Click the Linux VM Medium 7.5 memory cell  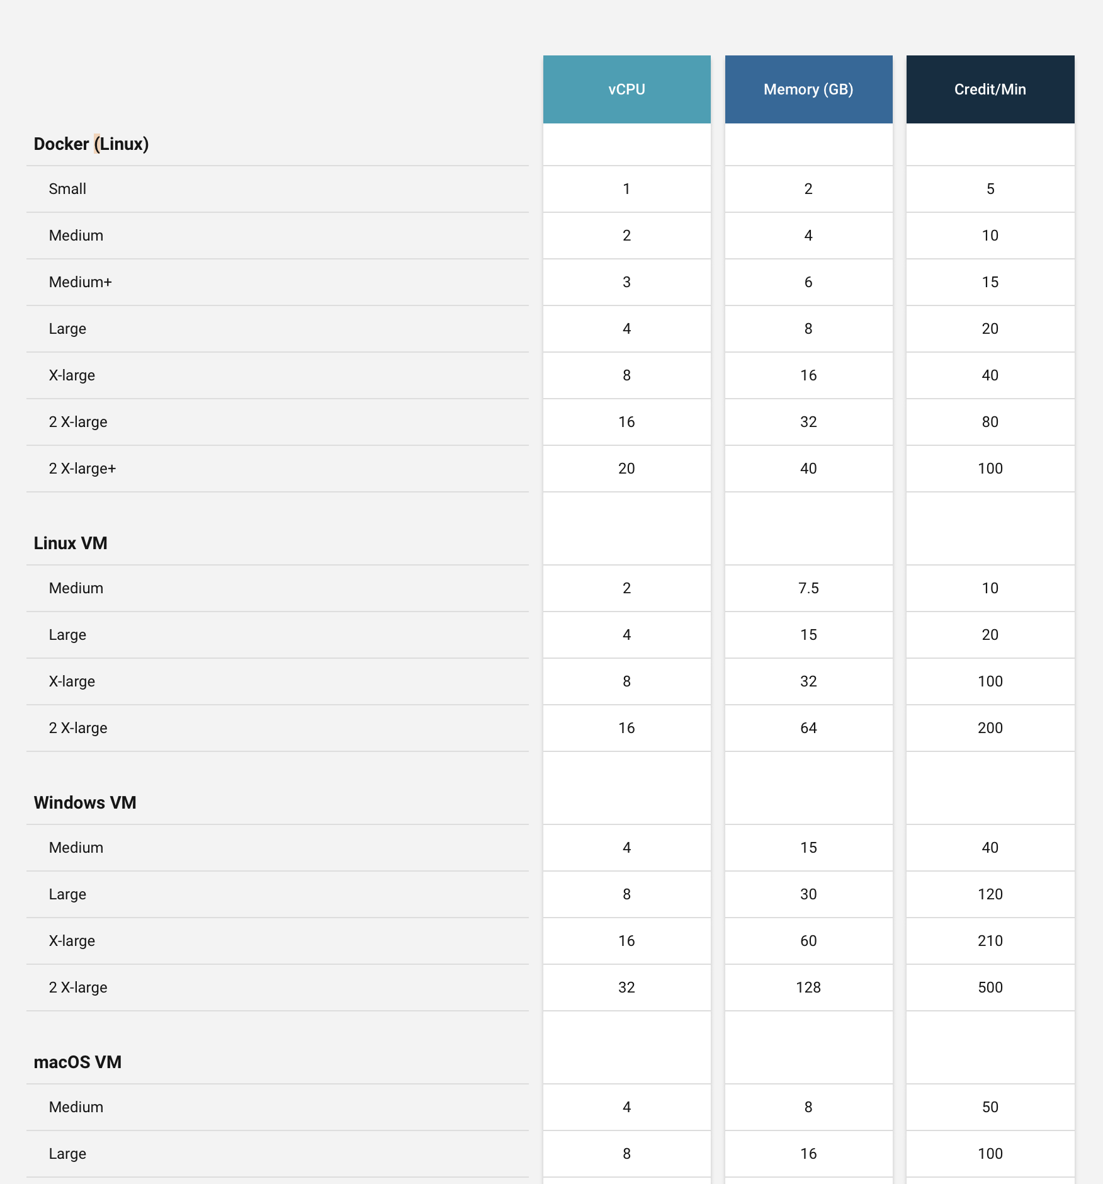[808, 588]
